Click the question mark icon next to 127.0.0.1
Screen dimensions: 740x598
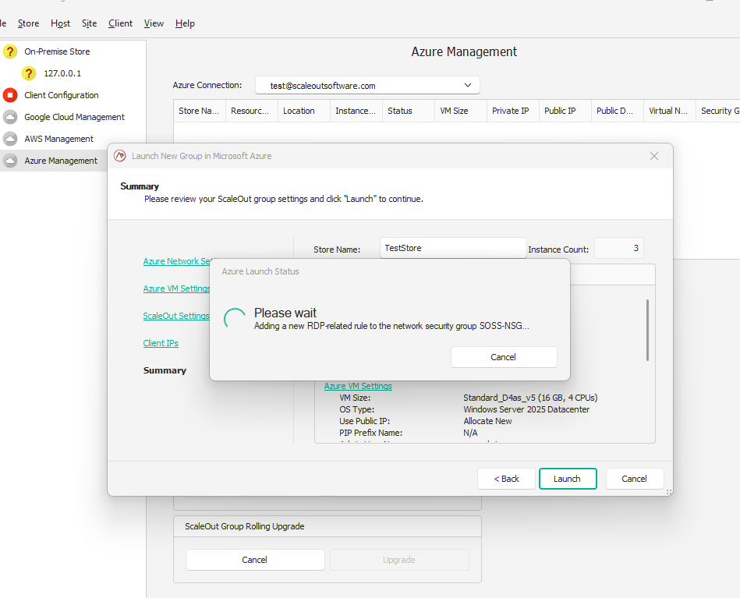[x=29, y=73]
